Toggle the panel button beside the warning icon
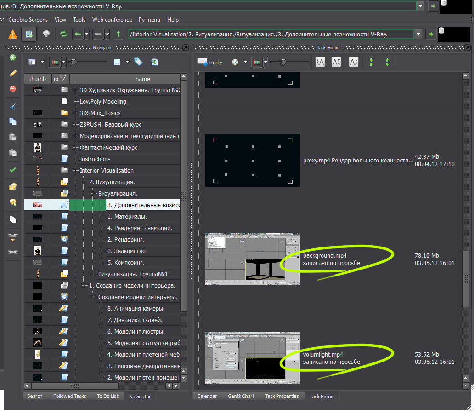The height and width of the screenshot is (414, 475). 29,34
